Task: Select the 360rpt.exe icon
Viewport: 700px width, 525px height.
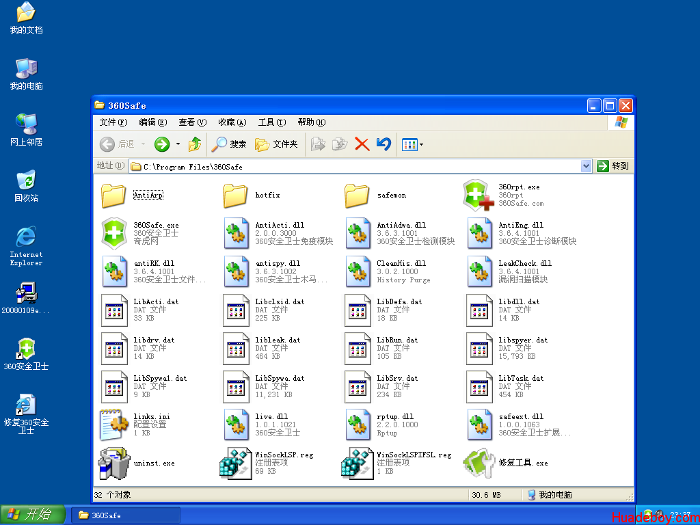Action: [x=479, y=195]
